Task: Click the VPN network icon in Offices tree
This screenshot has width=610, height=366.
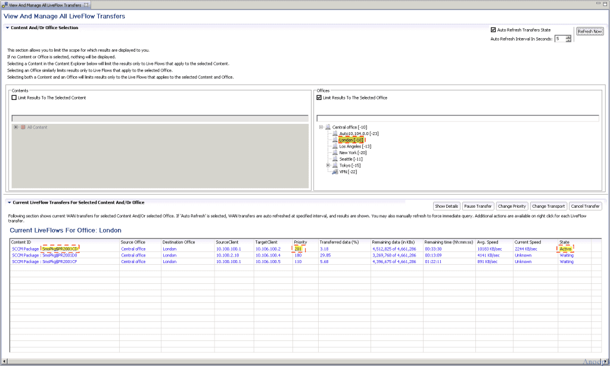Action: (x=335, y=171)
